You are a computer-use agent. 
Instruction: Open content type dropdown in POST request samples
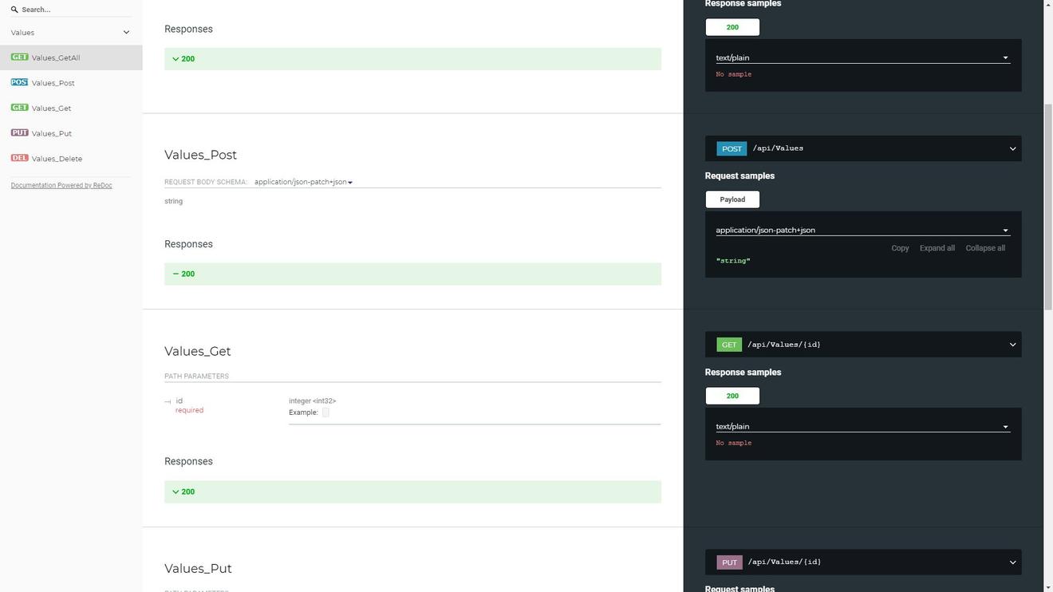coord(862,231)
